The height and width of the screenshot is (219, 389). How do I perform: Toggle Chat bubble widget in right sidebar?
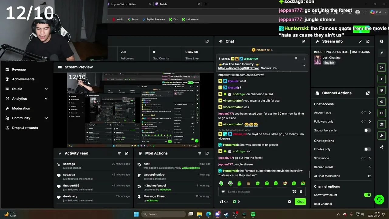tap(382, 102)
